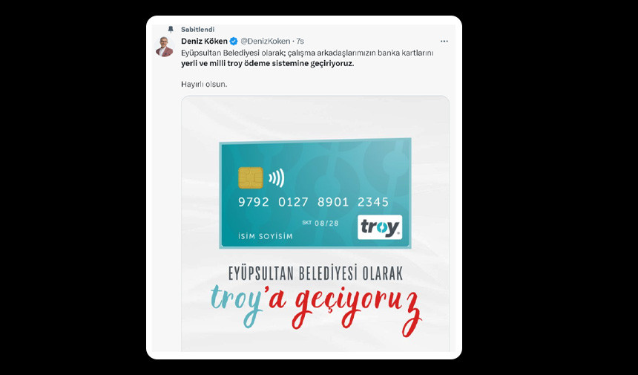Click the İSİM SOYİSİM cardholder name
638x375 pixels.
(266, 236)
